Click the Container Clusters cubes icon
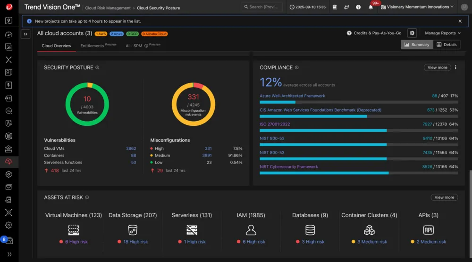 [369, 230]
